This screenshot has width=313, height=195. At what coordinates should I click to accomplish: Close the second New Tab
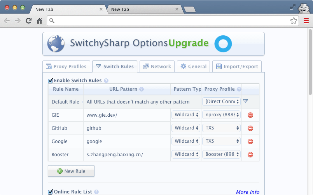pos(177,9)
